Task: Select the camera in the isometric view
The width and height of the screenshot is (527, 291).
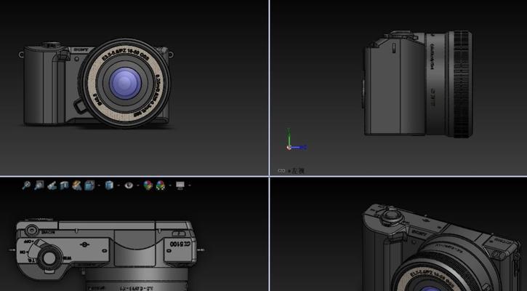Action: [441, 247]
